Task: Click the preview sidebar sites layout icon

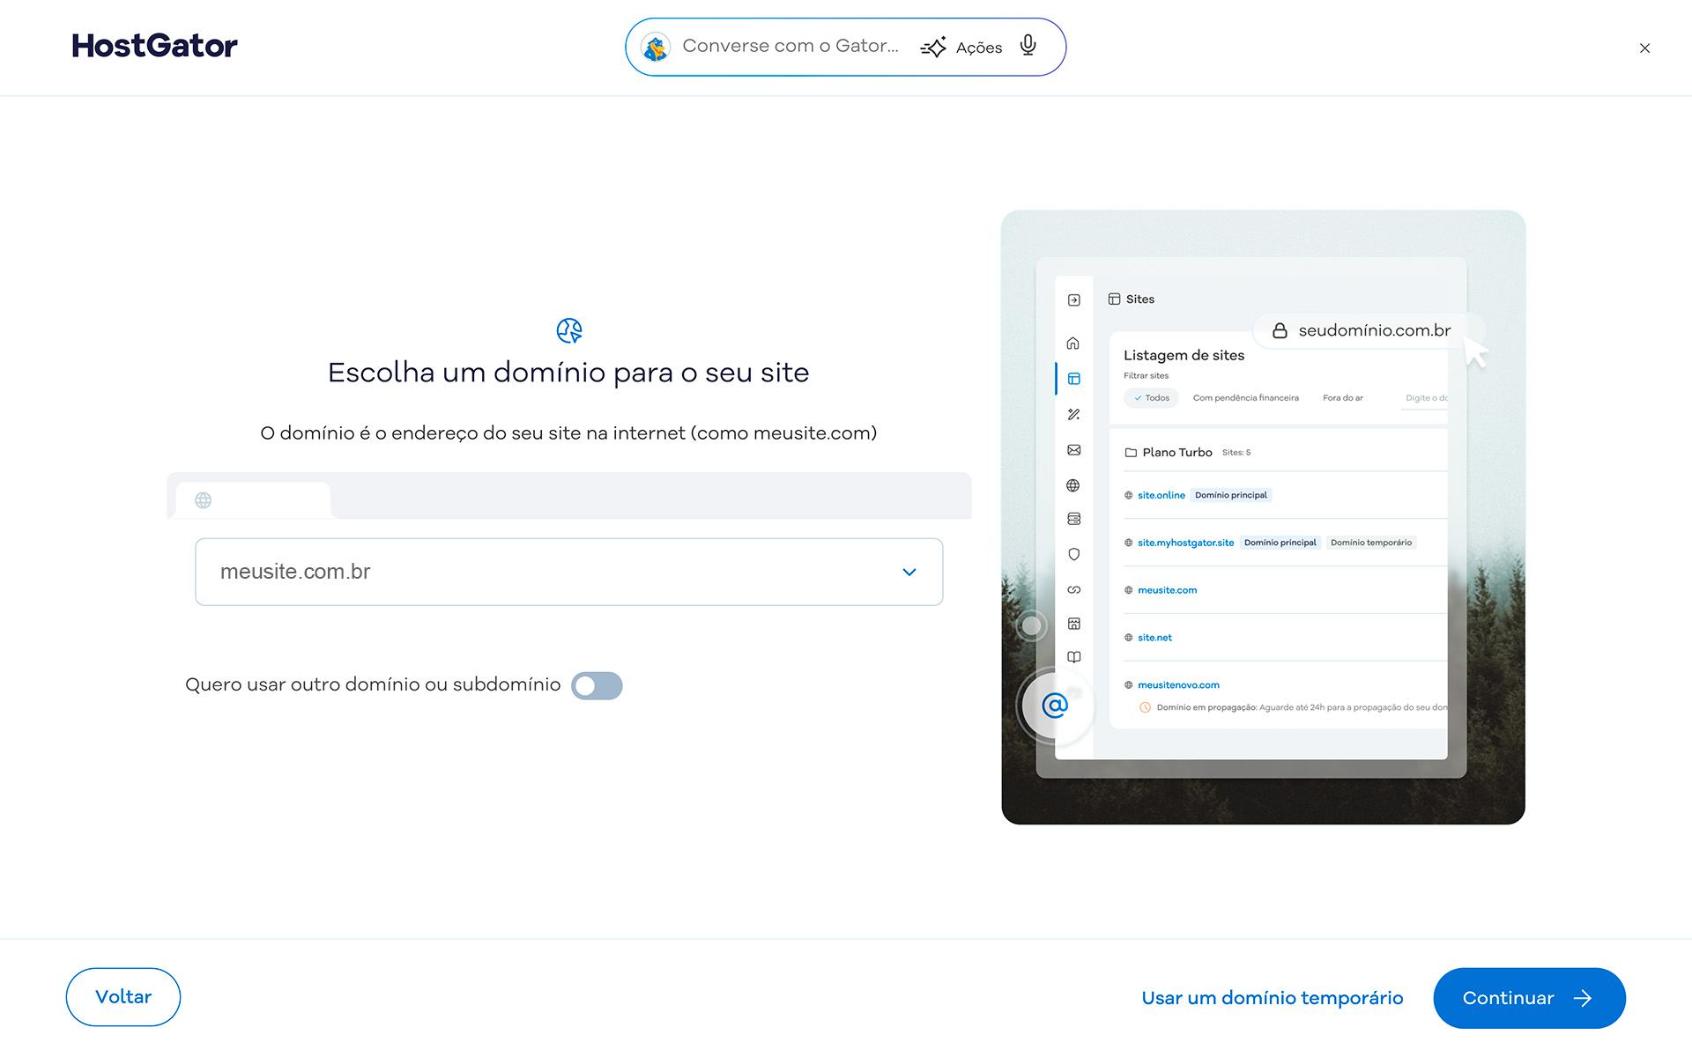Action: pyautogui.click(x=1074, y=379)
